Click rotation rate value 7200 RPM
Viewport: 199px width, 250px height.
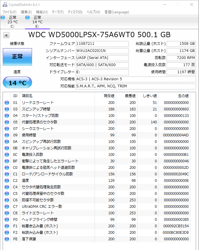(181, 58)
